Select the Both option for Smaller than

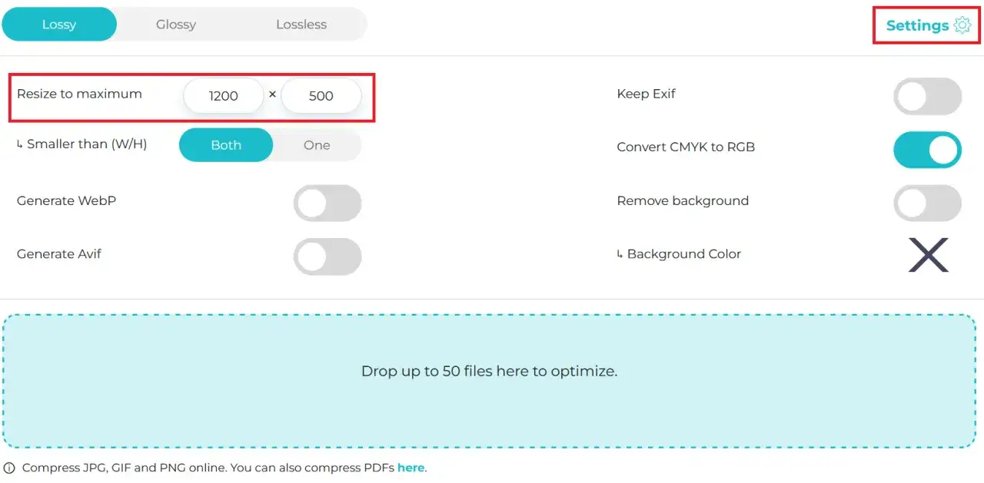(226, 145)
